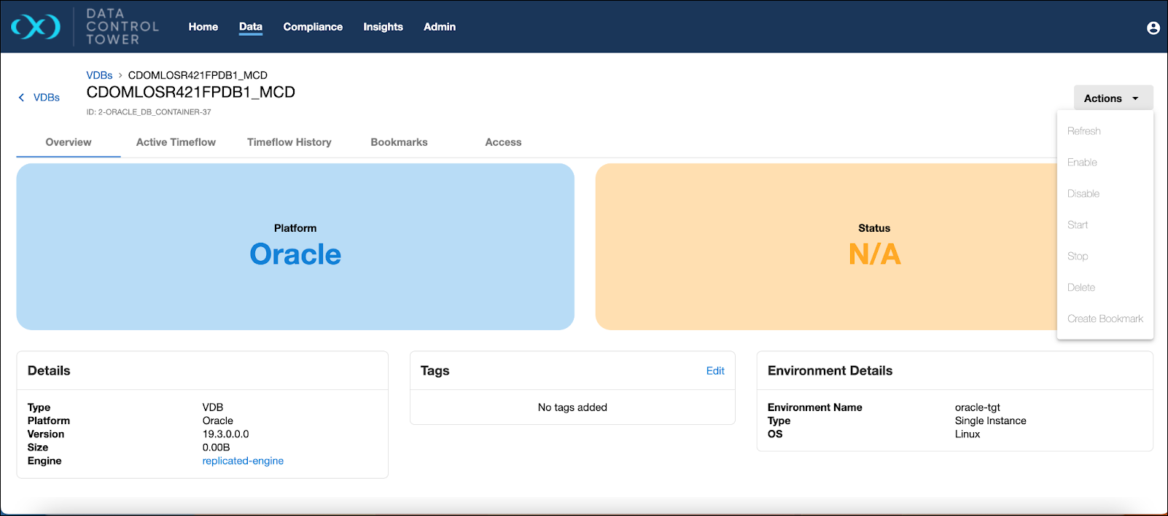Click the Data Control Tower logo icon

click(x=36, y=27)
